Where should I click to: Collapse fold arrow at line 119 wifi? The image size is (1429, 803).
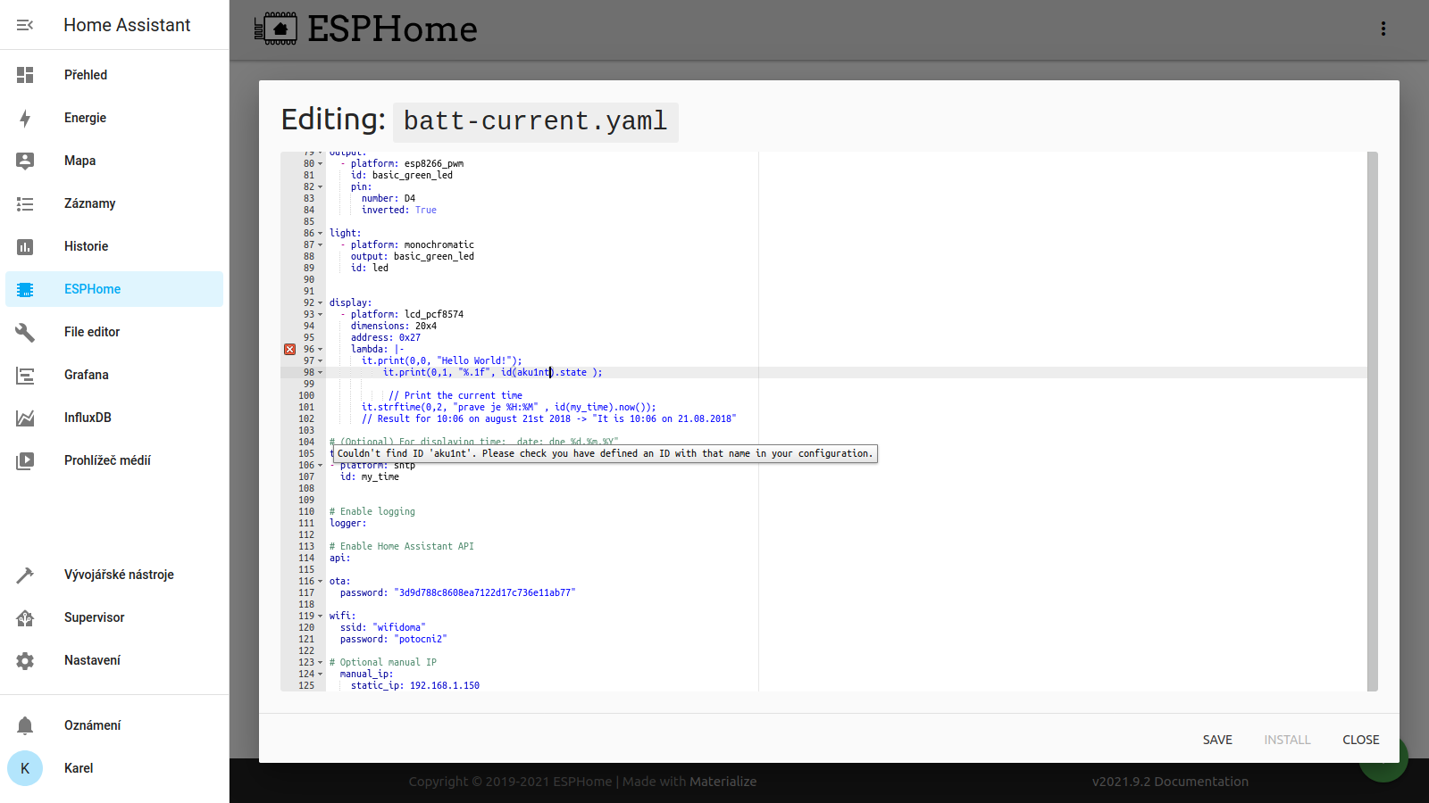[321, 616]
